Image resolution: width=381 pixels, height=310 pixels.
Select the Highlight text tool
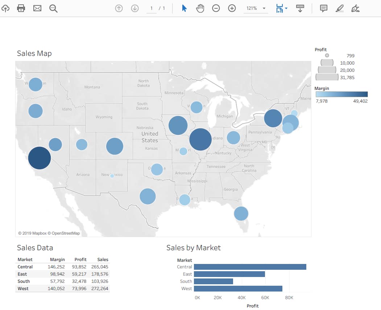339,8
